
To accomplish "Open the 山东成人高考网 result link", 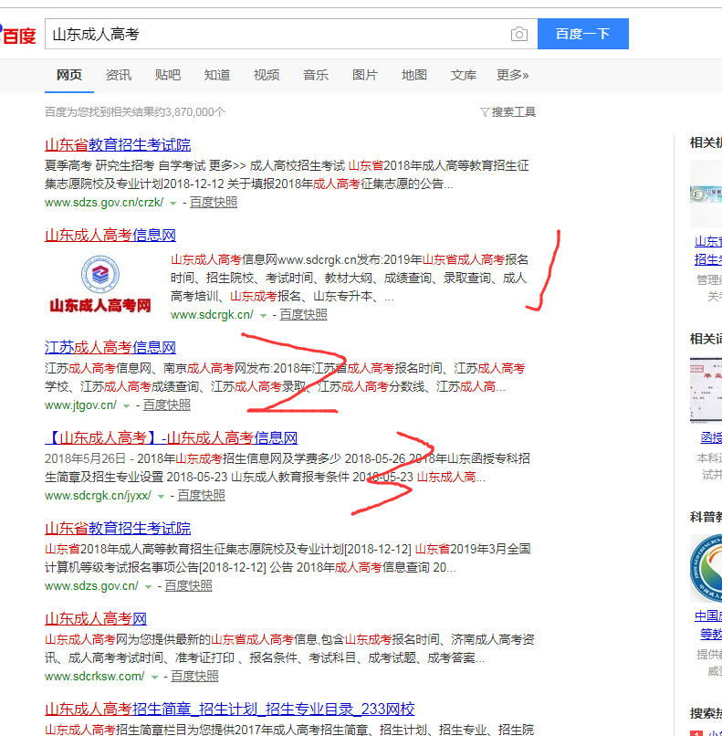I will (96, 618).
